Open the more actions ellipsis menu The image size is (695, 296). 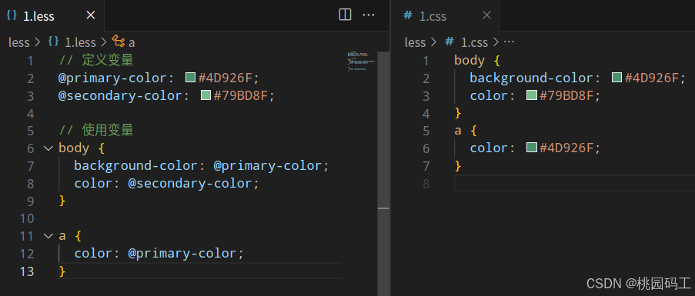coord(369,15)
